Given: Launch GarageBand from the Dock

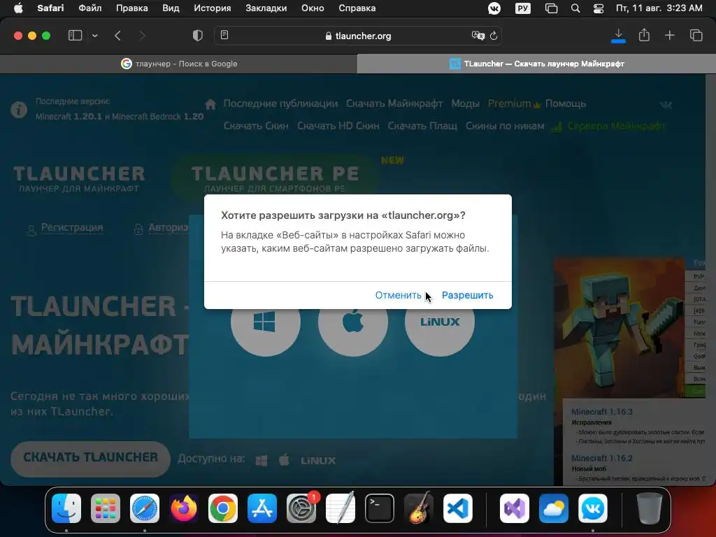Looking at the screenshot, I should (x=419, y=508).
